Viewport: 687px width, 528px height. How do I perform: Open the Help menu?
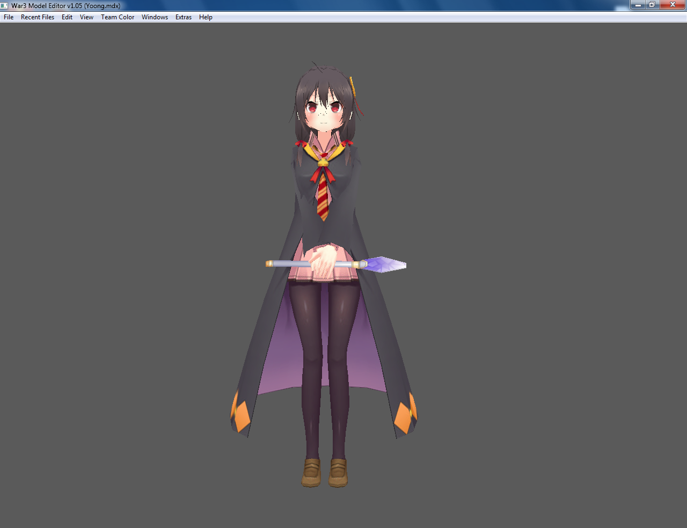206,17
